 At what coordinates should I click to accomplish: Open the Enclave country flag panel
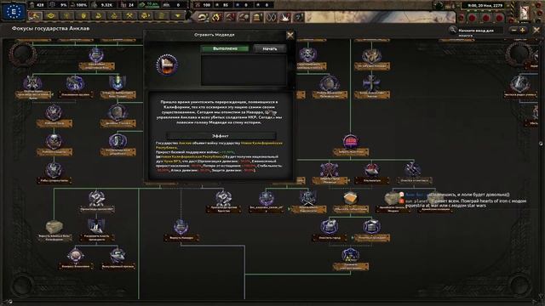[x=14, y=11]
